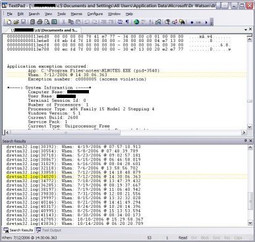Select result drwtsn32.log(40995) dated 8/25/2006
255x242 pixels.
73,210
